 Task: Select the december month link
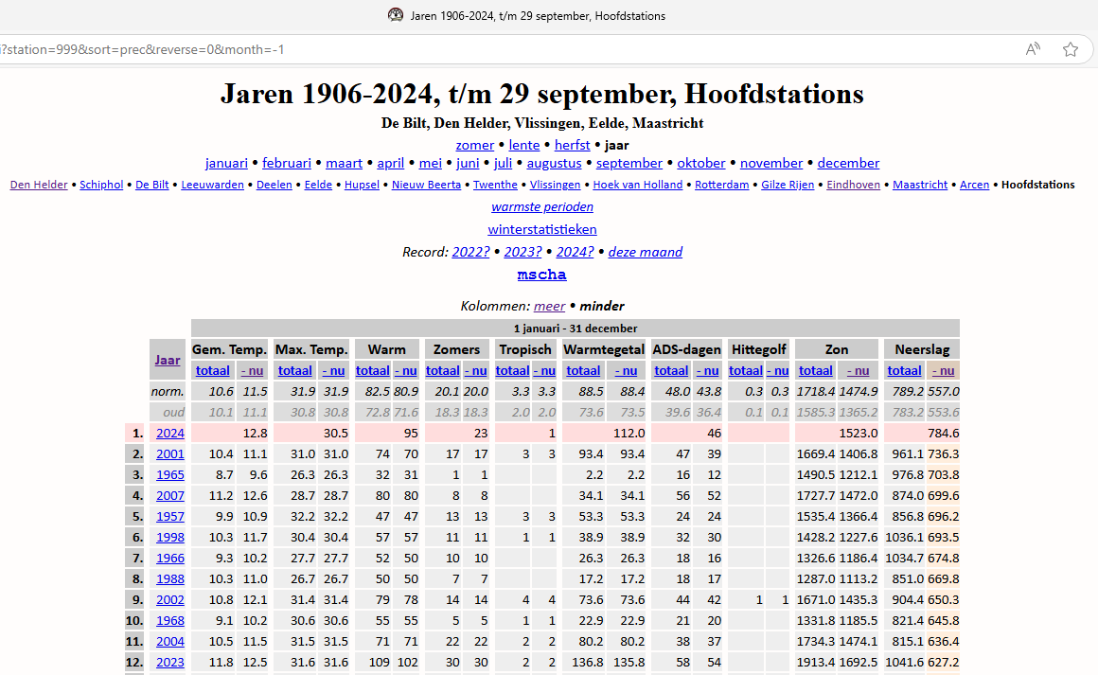[848, 163]
